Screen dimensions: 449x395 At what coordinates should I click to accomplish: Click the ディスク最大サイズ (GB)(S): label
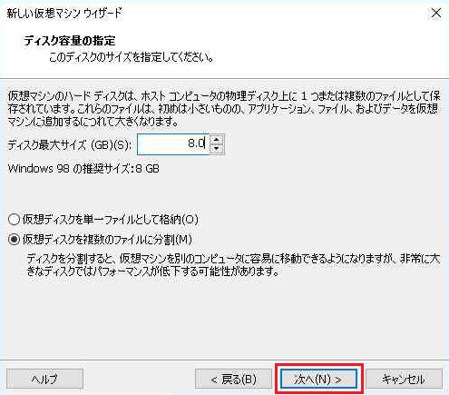point(70,145)
